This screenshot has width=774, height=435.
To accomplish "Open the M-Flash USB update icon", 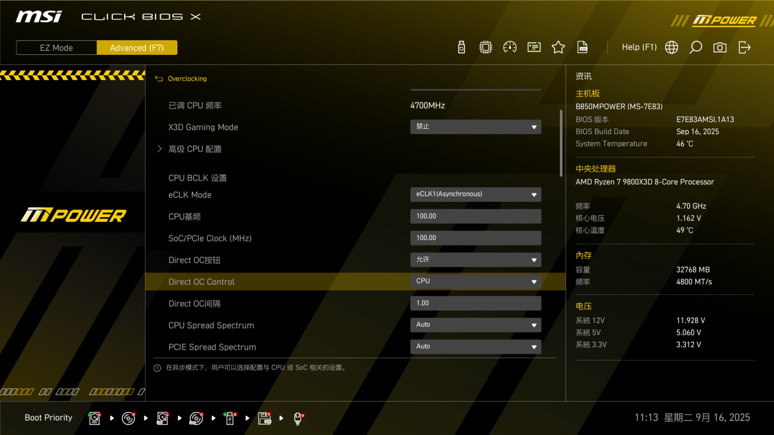I will pyautogui.click(x=461, y=48).
